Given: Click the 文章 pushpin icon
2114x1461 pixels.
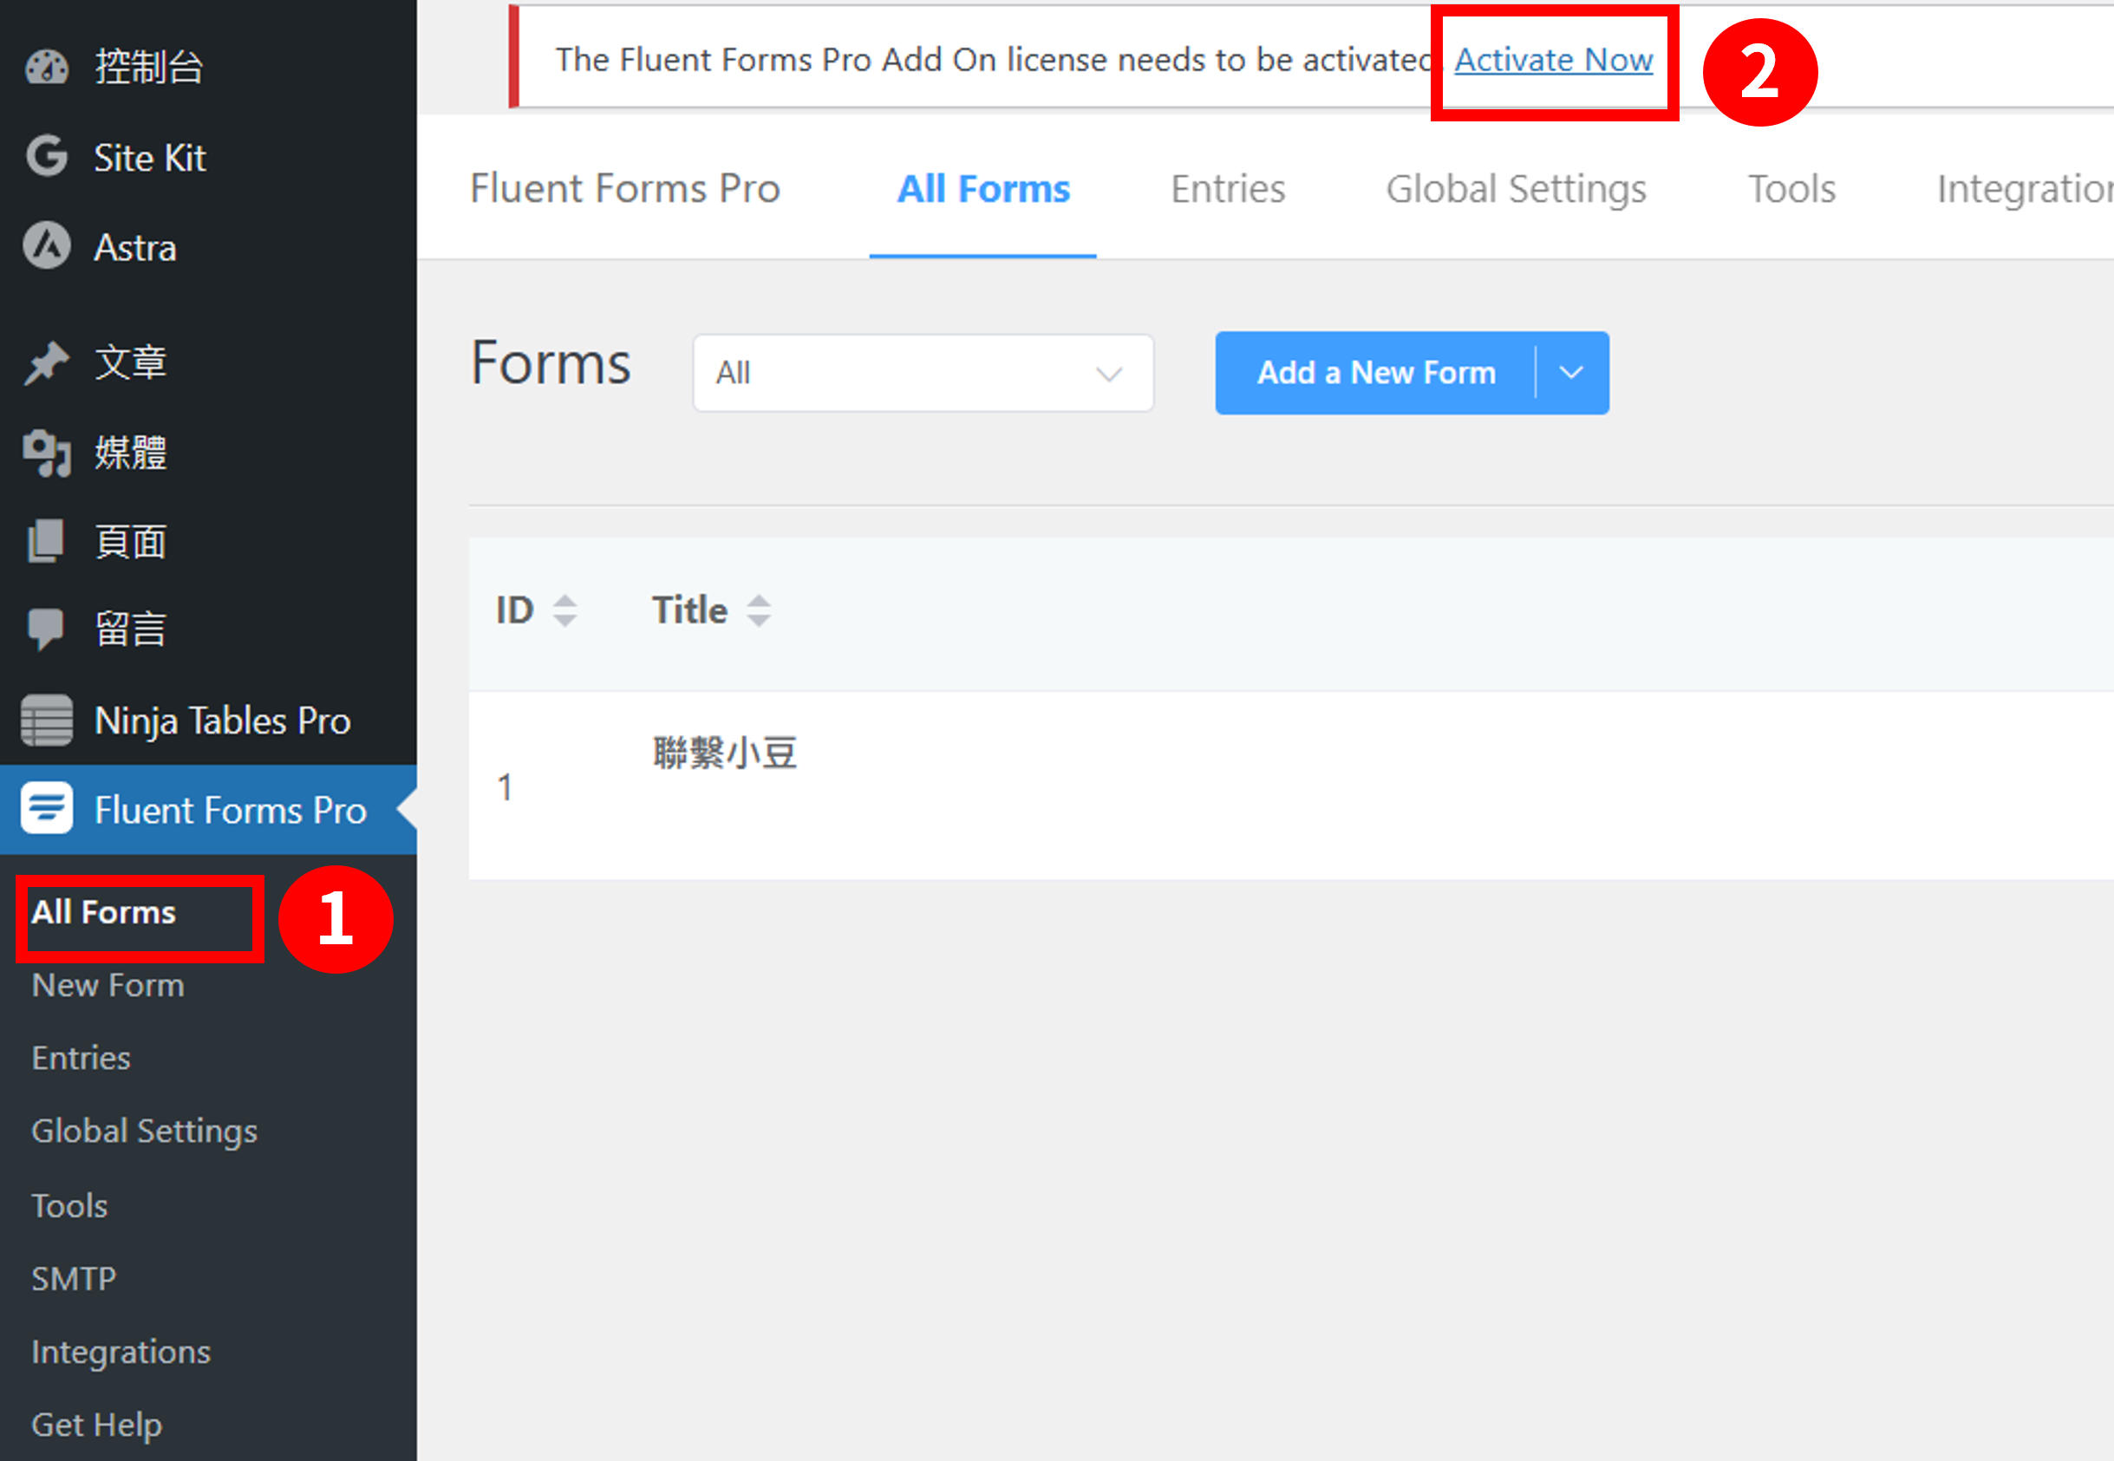Looking at the screenshot, I should pyautogui.click(x=47, y=362).
